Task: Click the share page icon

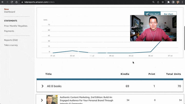Action: pos(158,2)
